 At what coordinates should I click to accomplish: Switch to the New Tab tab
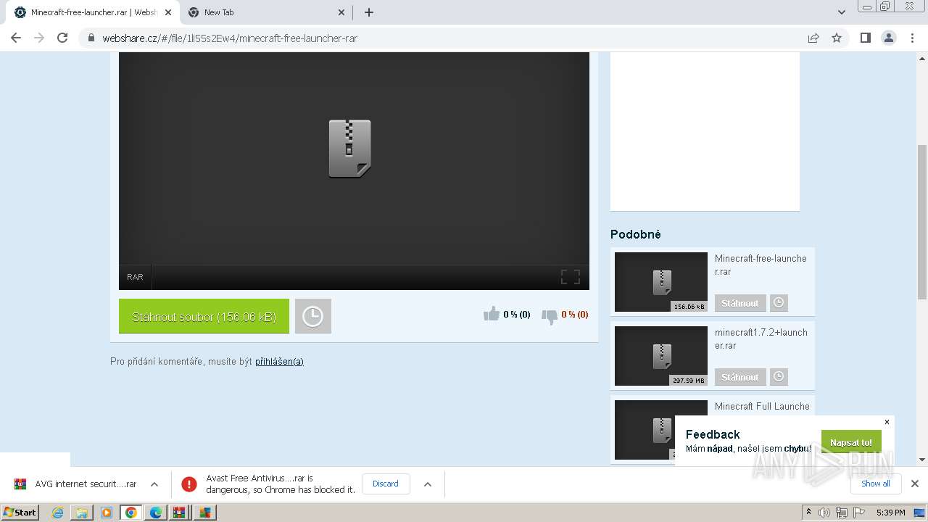tap(267, 12)
